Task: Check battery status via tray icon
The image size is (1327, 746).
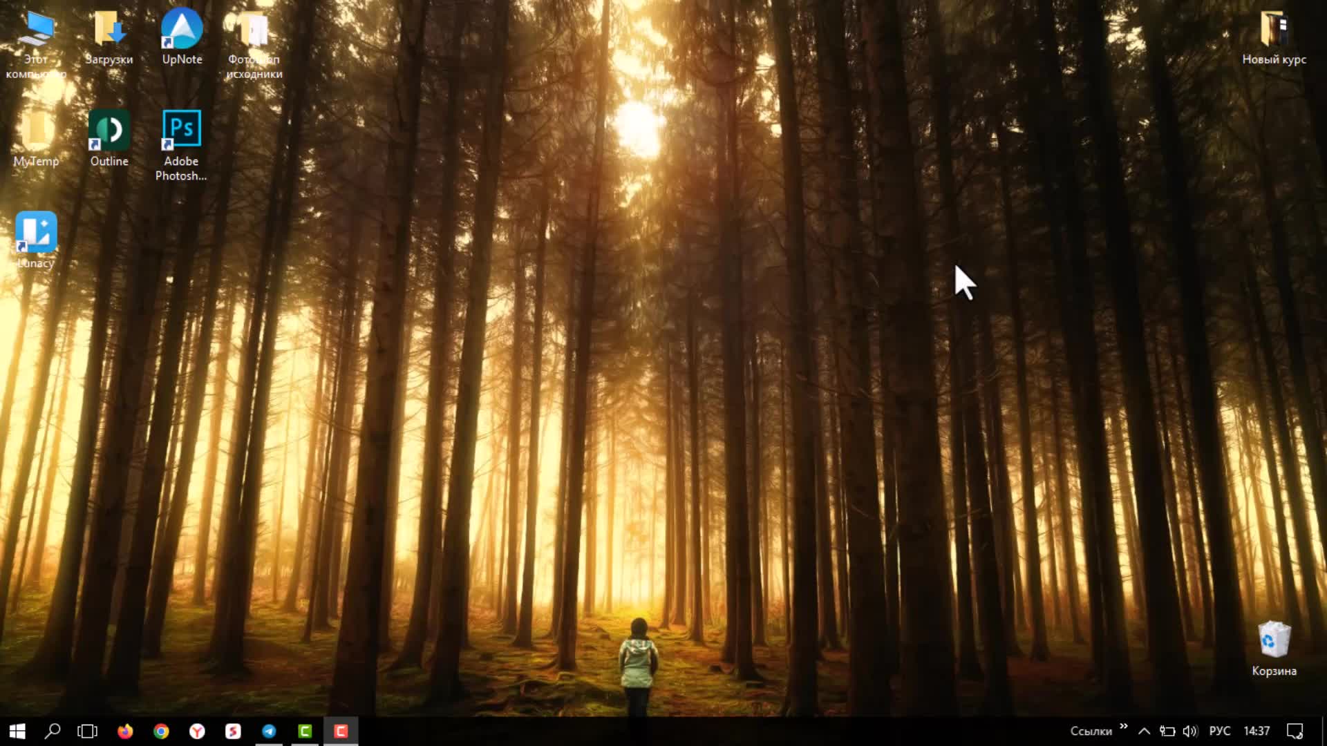Action: [x=1168, y=731]
